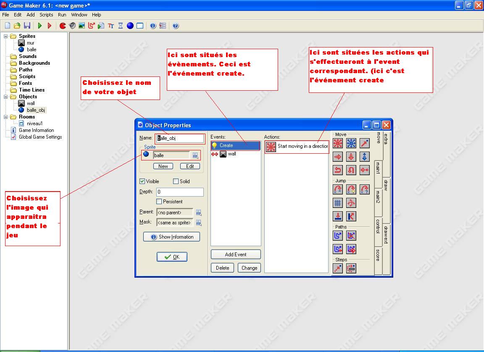Open an existing game with the folder toolbar icon
Viewport: 484px width, 352px height.
(x=17, y=26)
